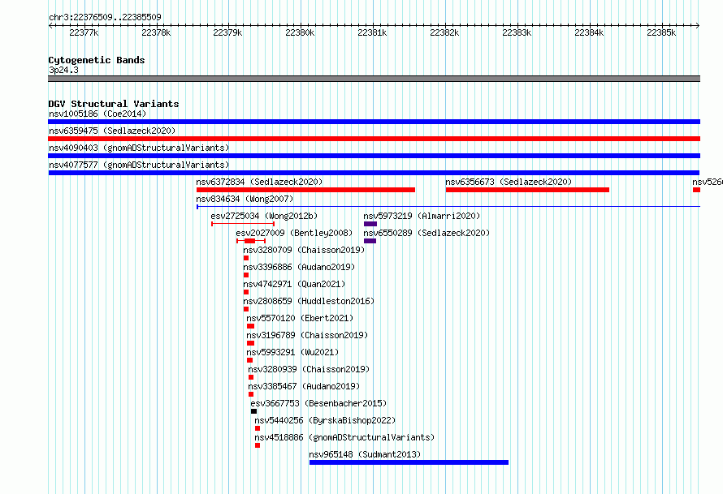This screenshot has height=494, width=723.
Task: Click the nsv4077577 gnomAD blue variant bar
Action: point(374,173)
